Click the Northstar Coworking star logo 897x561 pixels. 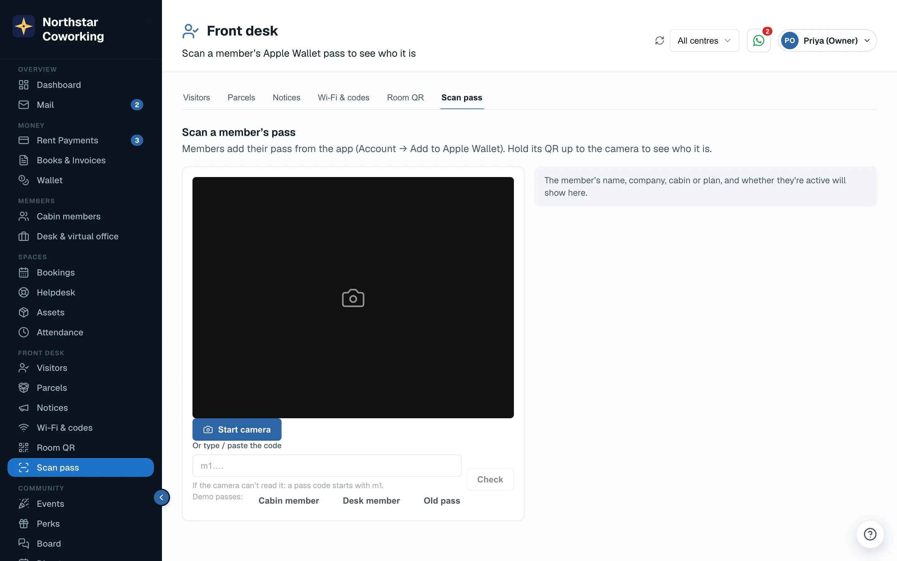coord(24,26)
